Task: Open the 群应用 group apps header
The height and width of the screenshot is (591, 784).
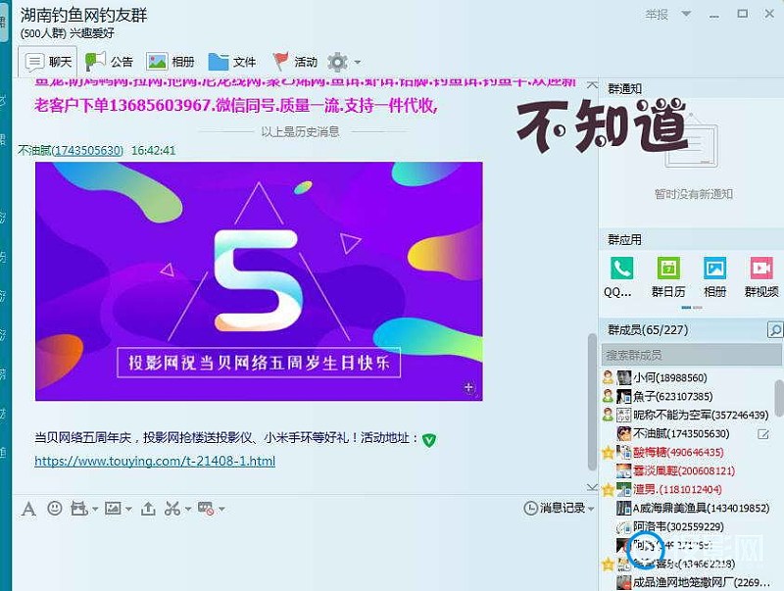Action: pos(624,240)
